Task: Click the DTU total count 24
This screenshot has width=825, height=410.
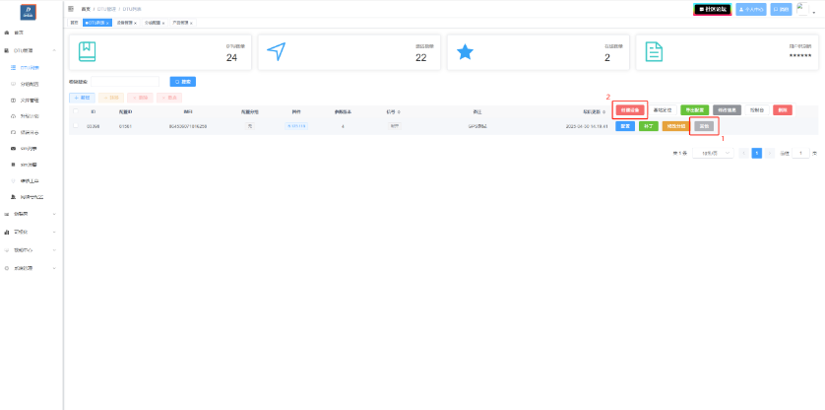Action: (232, 57)
